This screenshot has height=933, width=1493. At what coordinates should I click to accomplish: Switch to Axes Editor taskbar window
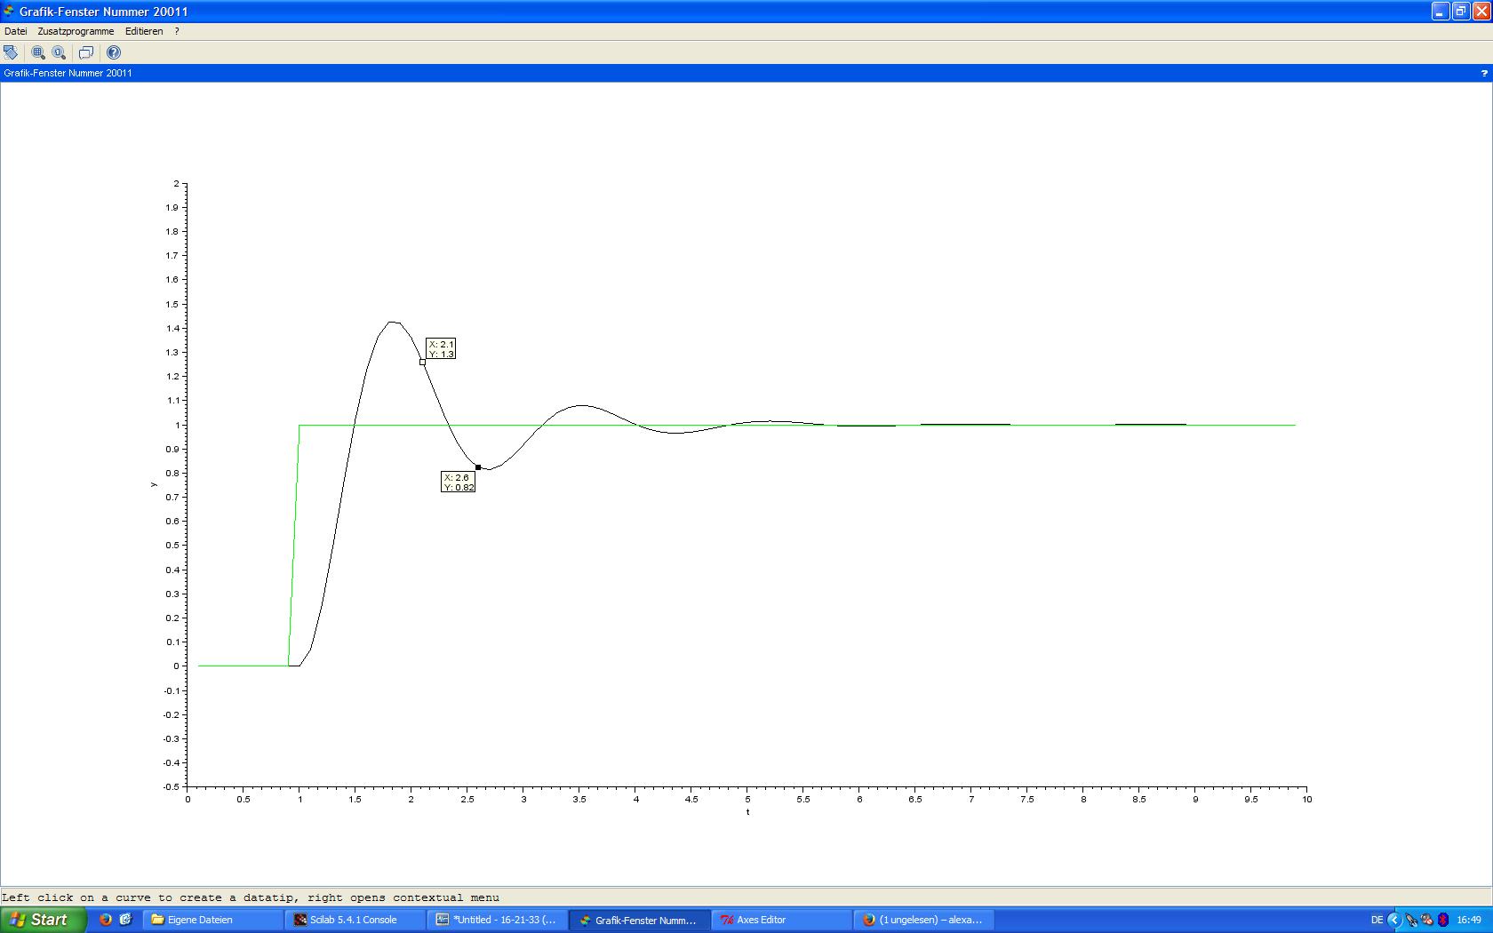(x=780, y=920)
